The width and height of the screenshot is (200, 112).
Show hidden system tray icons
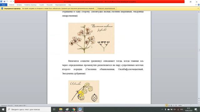point(162,109)
